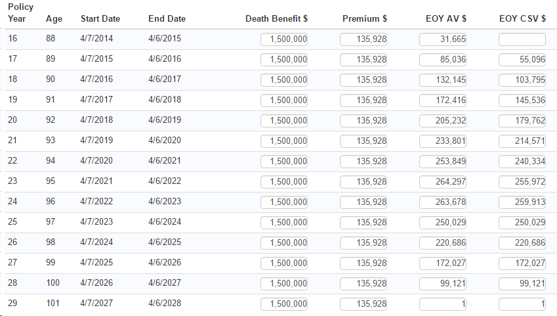The height and width of the screenshot is (316, 557).
Task: Click the Premium field for policy year 17
Action: pyautogui.click(x=363, y=60)
